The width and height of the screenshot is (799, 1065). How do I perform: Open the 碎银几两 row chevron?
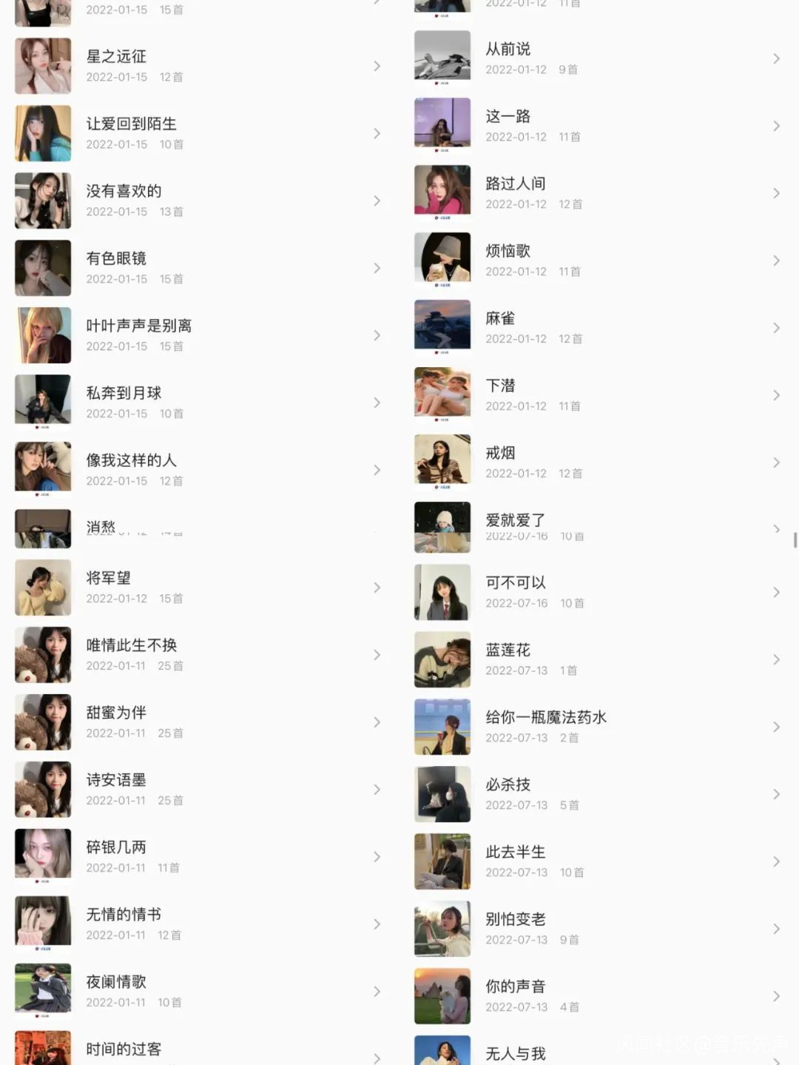[377, 857]
